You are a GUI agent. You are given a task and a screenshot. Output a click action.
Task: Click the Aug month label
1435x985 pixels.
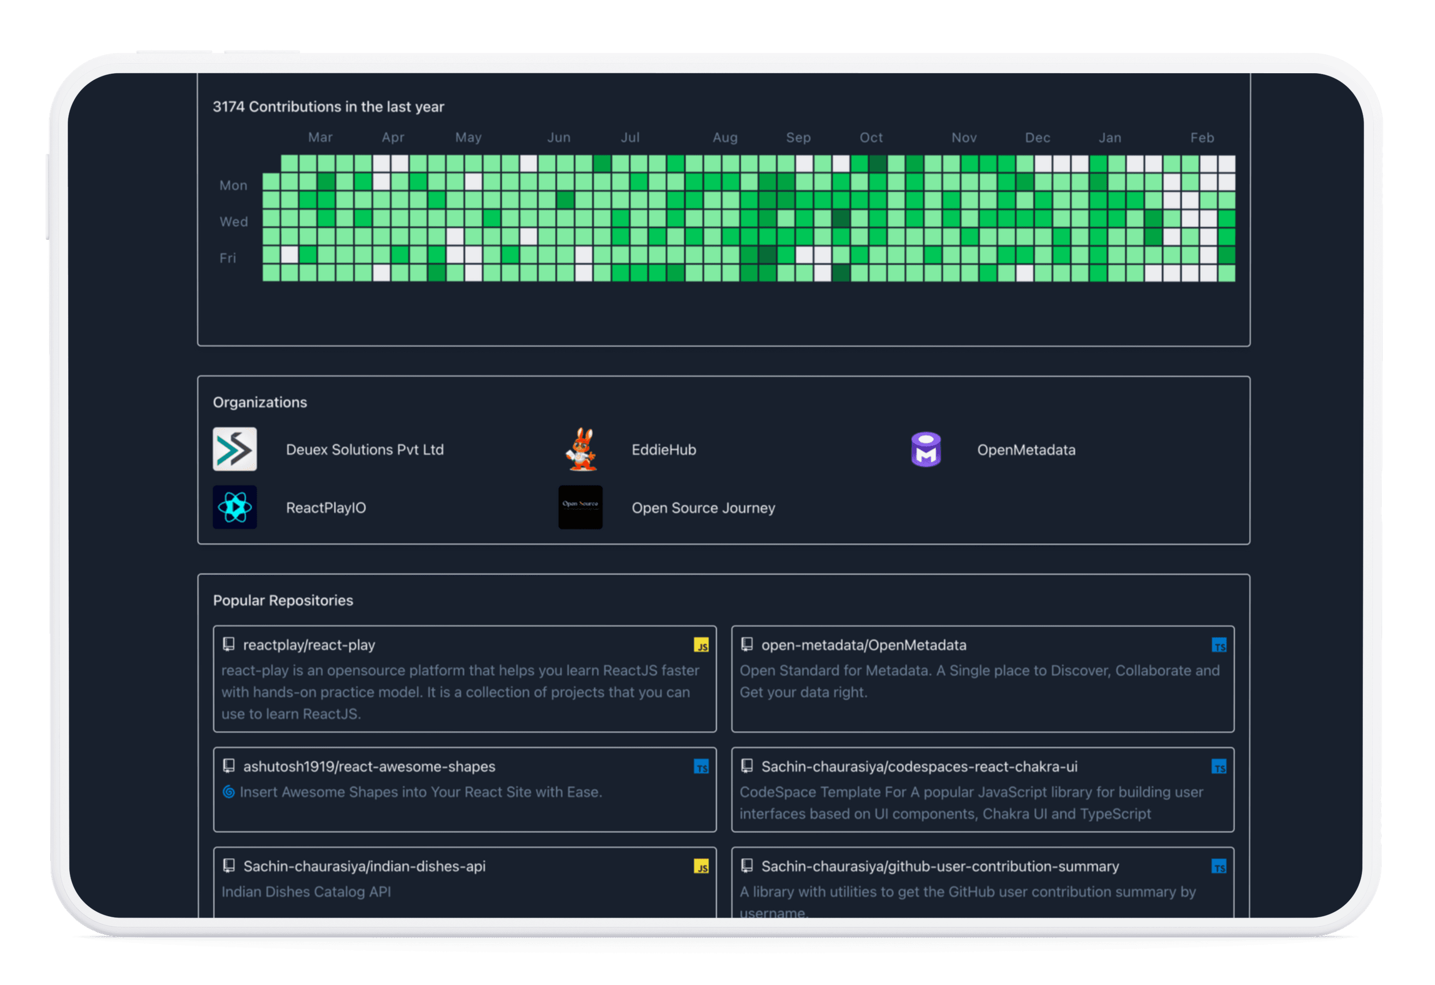pyautogui.click(x=725, y=137)
